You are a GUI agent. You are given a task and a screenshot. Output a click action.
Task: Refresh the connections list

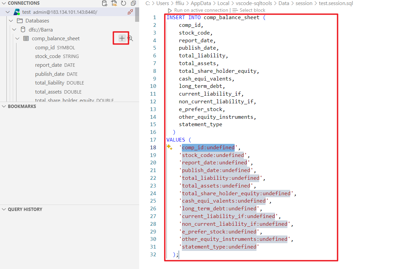(x=124, y=3)
